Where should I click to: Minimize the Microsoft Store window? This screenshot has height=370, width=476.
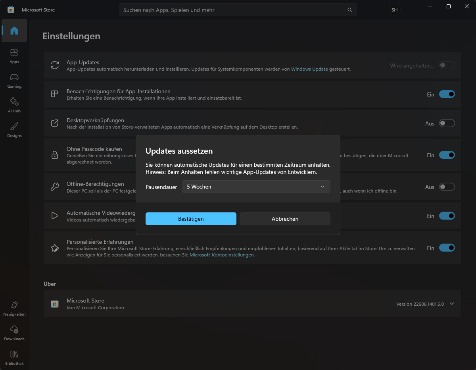click(x=430, y=6)
